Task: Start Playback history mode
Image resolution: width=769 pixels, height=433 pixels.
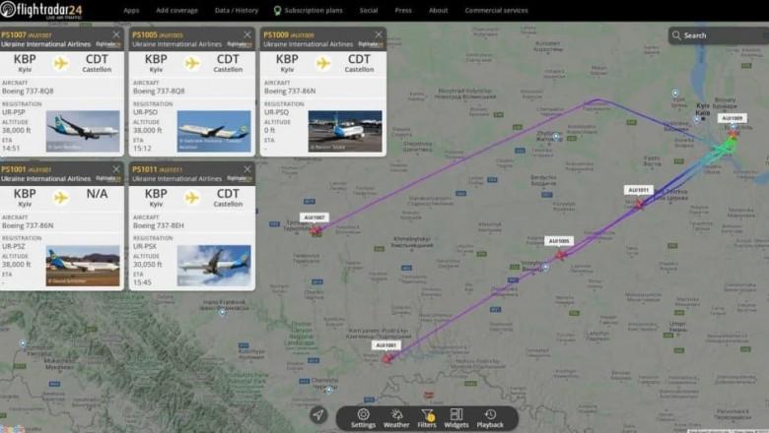Action: (x=490, y=418)
